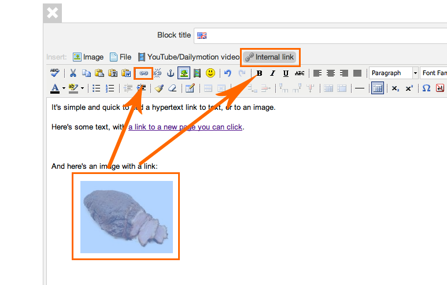
Task: Insert a horizontal rule line
Action: [x=360, y=88]
